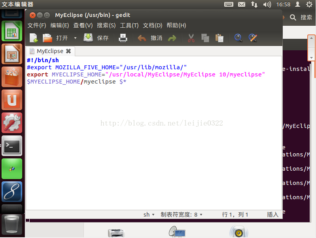Open Ubuntu Software Center bag icon
This screenshot has height=238, width=316.
click(12, 77)
